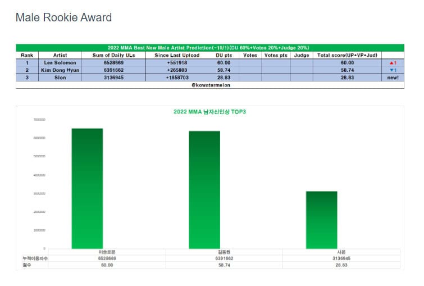This screenshot has height=286, width=424.
Task: Click the green prediction table title banner
Action: 208,48
